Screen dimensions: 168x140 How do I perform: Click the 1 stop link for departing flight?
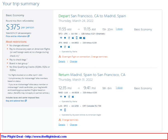[x=119, y=29]
